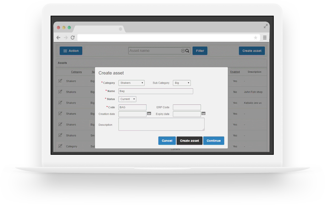
Task: Click the Expiry date input field
Action: point(187,114)
